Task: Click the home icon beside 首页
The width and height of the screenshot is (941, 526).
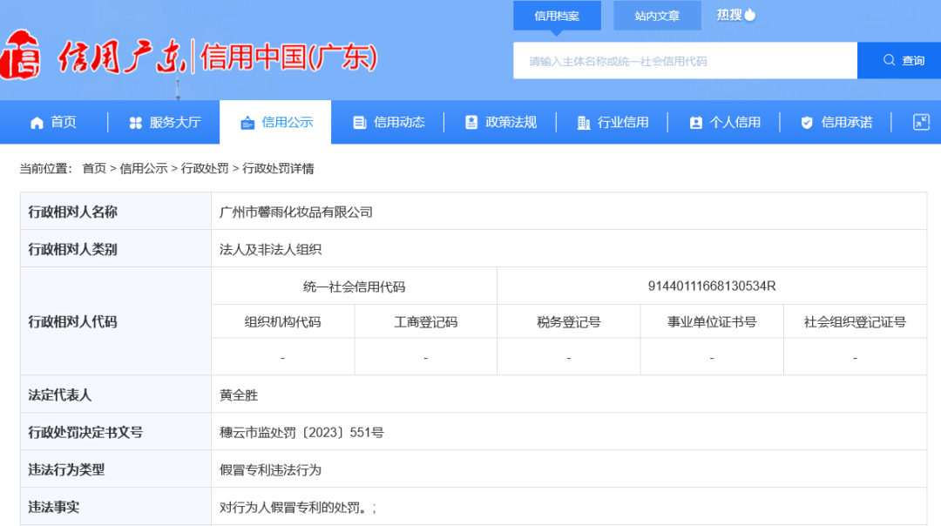Action: (x=37, y=122)
